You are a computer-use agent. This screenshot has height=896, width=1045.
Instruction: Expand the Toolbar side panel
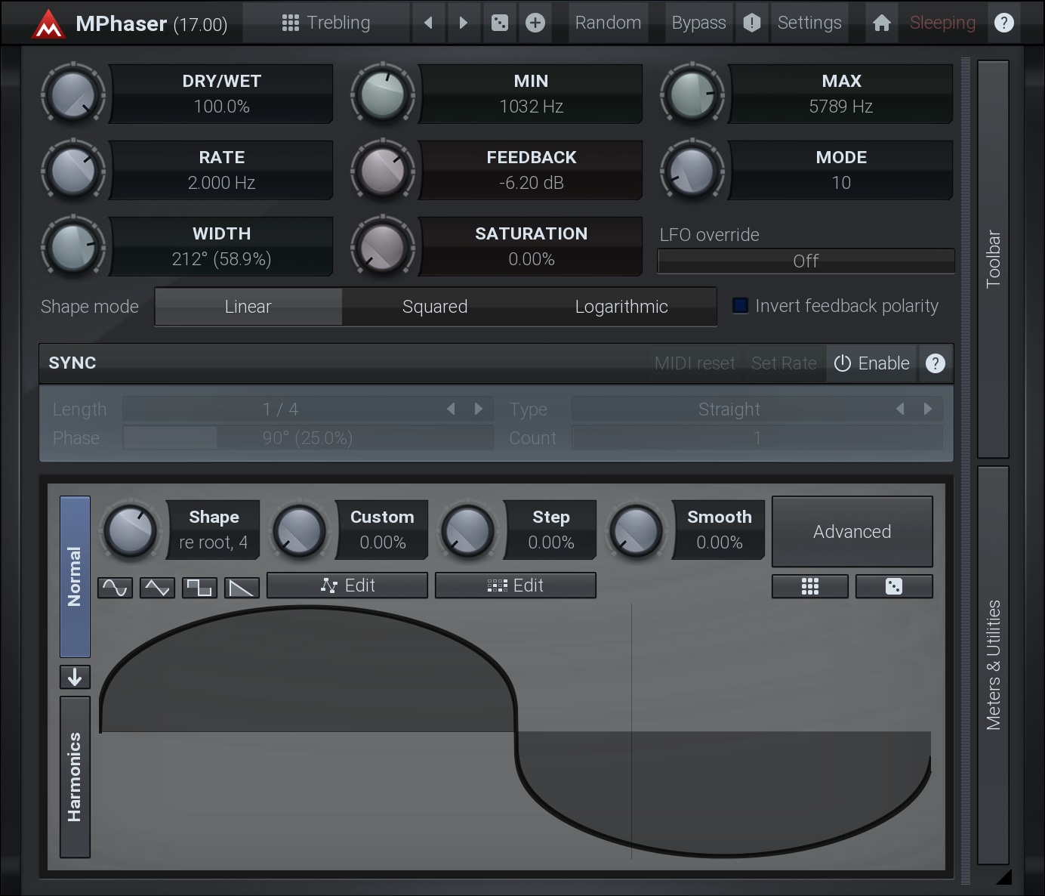tap(993, 259)
